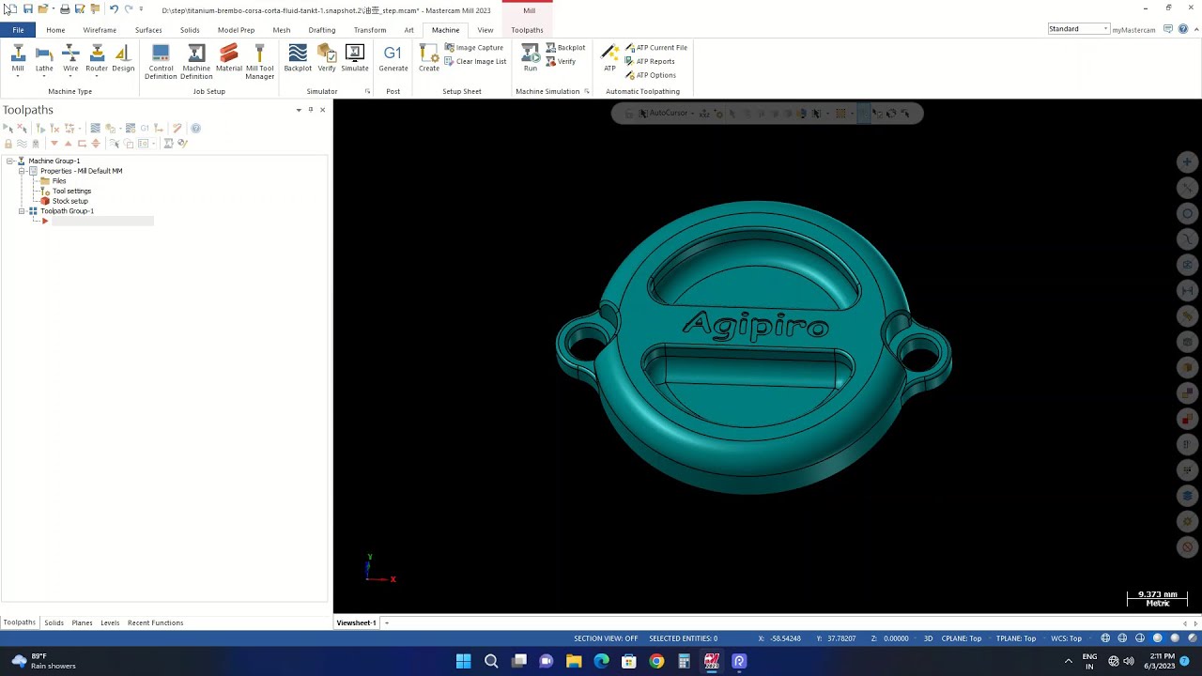Launch the Simulate tool
Viewport: 1202px width, 676px height.
[355, 59]
